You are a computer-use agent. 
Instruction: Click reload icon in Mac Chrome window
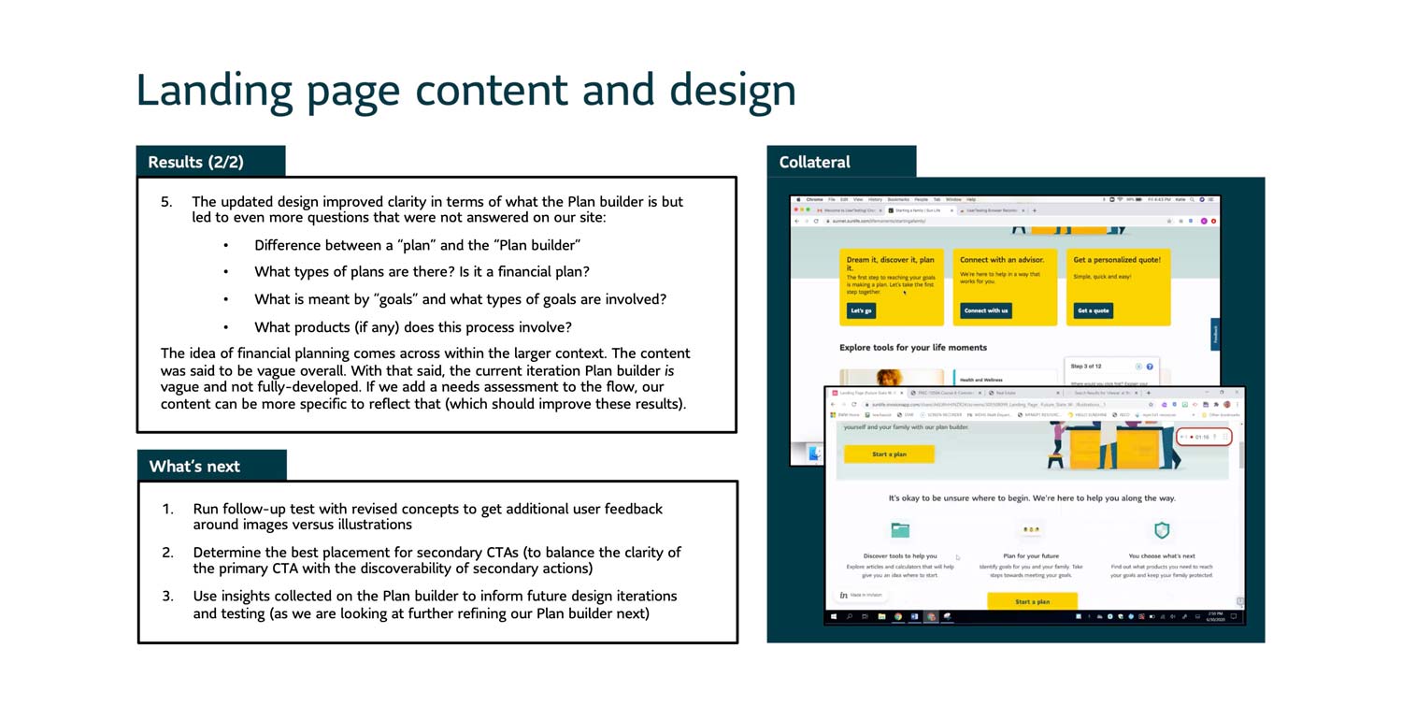pos(816,221)
